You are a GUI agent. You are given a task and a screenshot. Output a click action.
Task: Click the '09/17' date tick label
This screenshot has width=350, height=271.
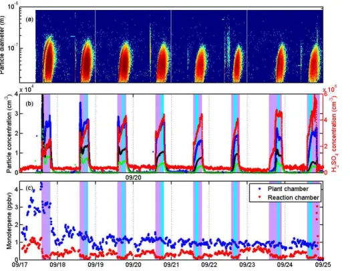click(20, 265)
